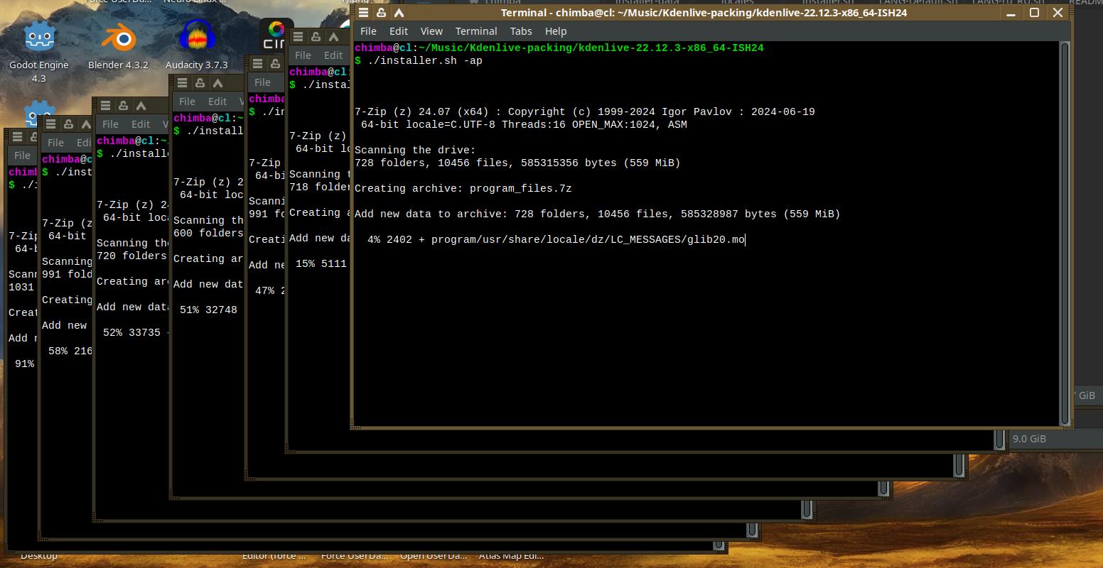Open File menu in the 15% terminal window
Screen dimensions: 1103x568
(303, 55)
